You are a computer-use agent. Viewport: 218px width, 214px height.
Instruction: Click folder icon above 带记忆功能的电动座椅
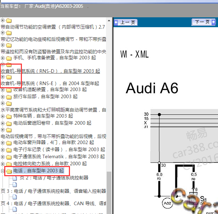pyautogui.click(x=9, y=33)
